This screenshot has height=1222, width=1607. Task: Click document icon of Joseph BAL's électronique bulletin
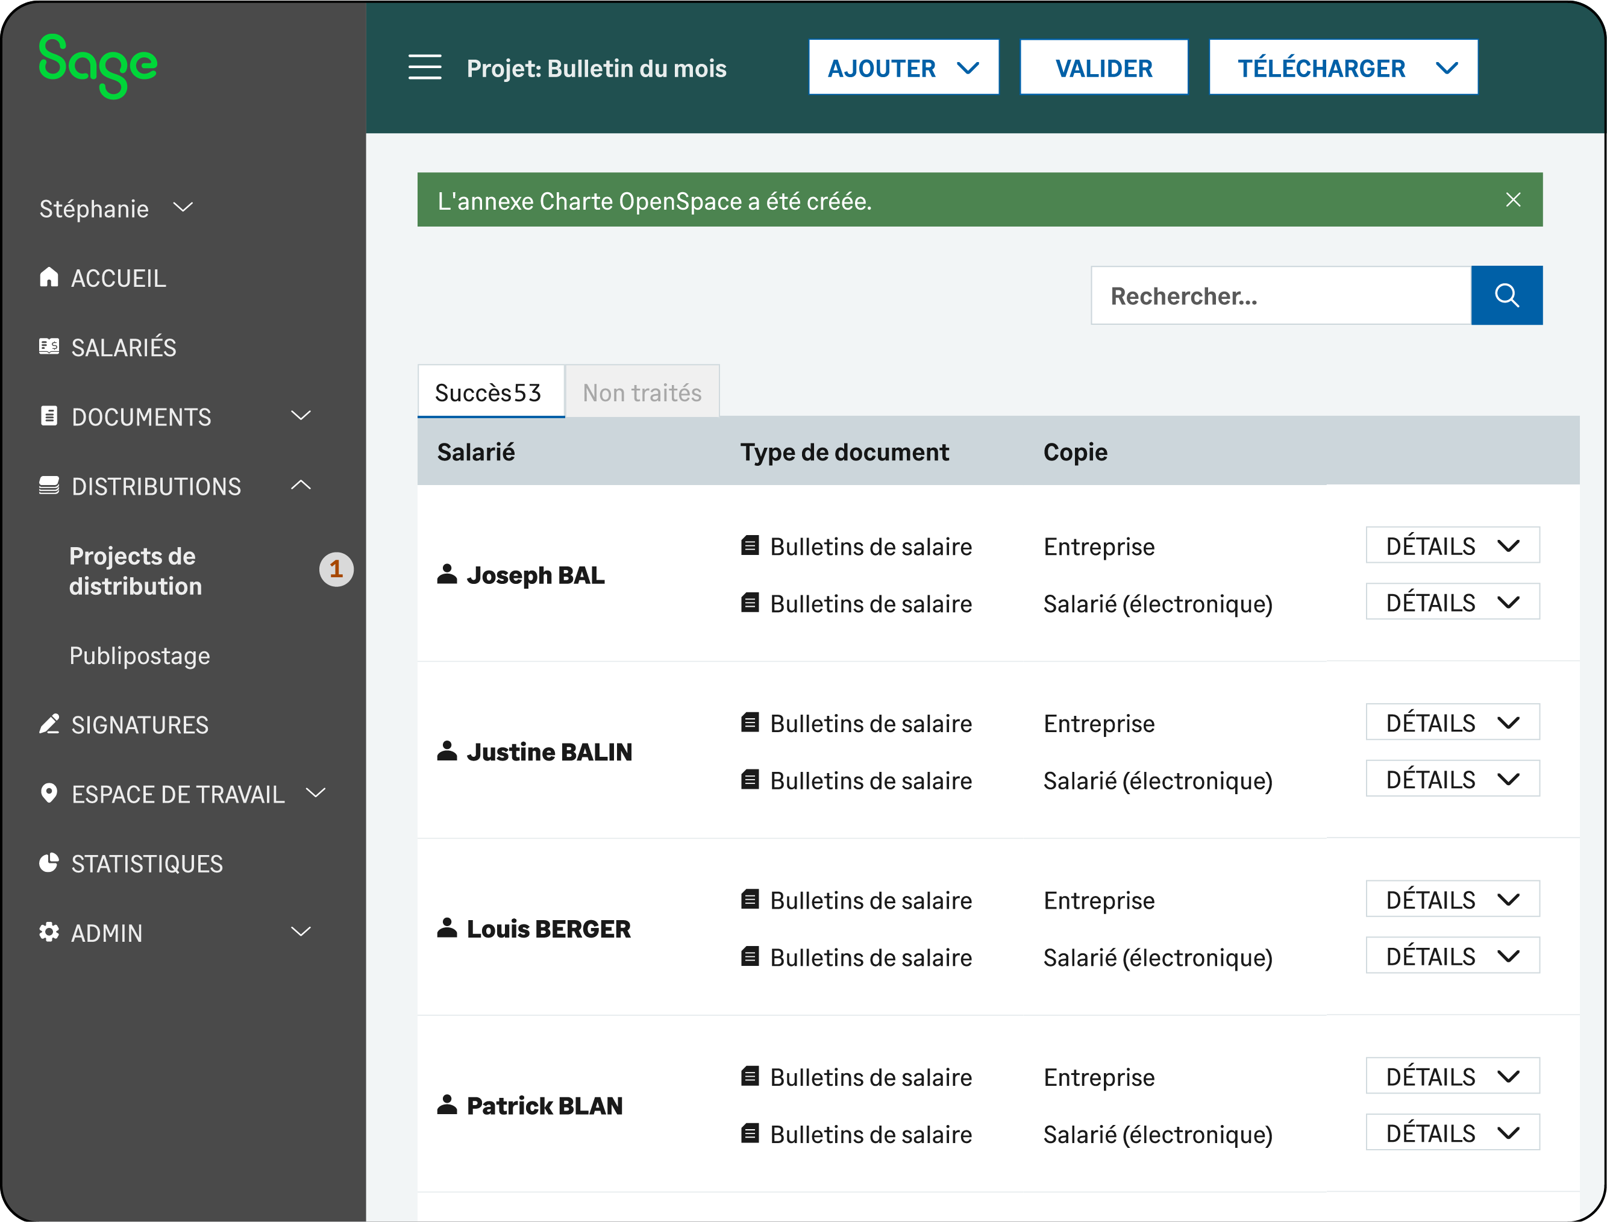pos(750,603)
